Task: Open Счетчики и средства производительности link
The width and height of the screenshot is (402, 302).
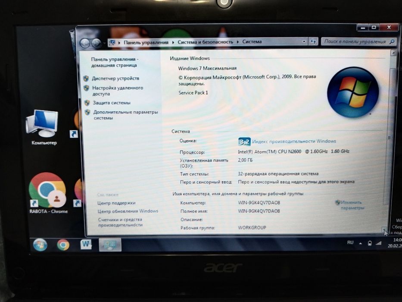Action: tap(120, 222)
